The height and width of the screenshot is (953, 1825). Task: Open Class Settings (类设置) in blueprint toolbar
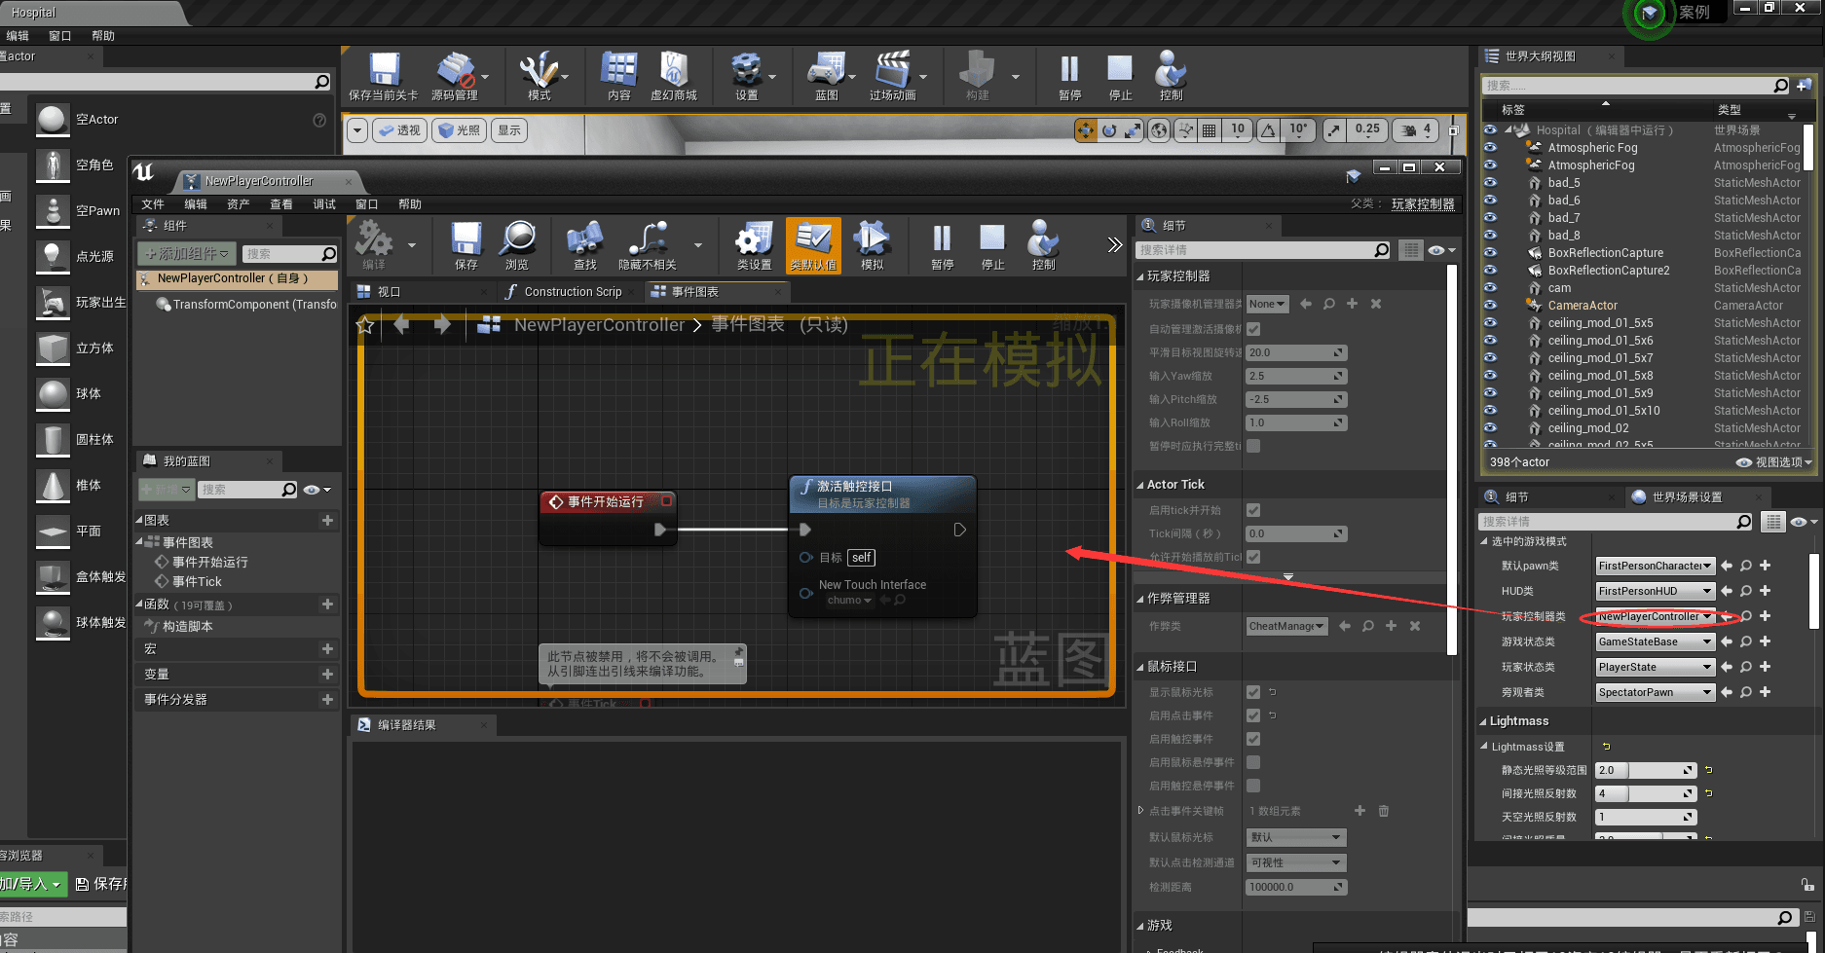(754, 245)
